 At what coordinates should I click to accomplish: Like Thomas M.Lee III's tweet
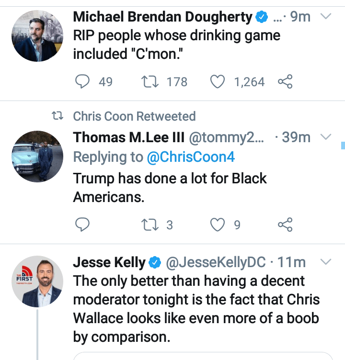(x=218, y=224)
